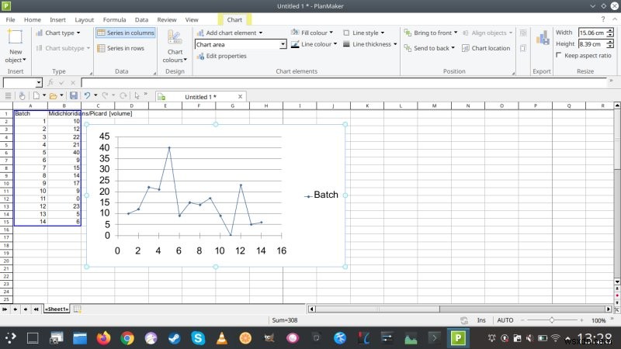
Task: Click Chart location
Action: pyautogui.click(x=486, y=48)
